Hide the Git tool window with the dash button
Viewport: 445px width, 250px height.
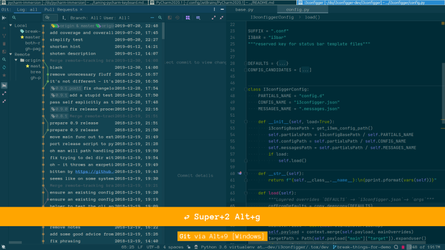click(222, 9)
